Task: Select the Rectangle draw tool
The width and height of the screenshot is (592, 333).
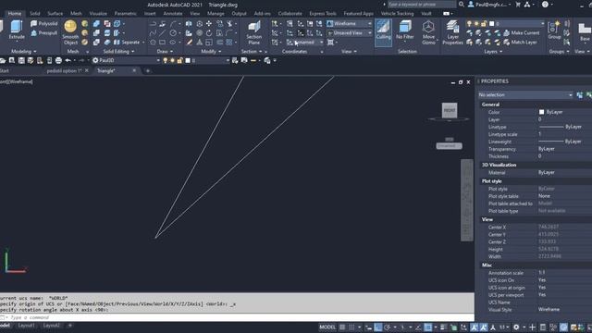Action: [163, 43]
